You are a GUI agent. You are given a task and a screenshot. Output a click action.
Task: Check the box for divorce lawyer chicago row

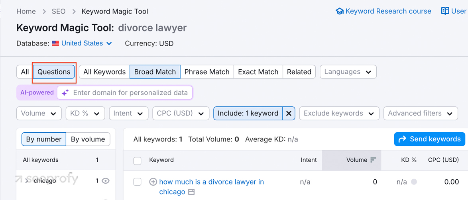point(137,182)
